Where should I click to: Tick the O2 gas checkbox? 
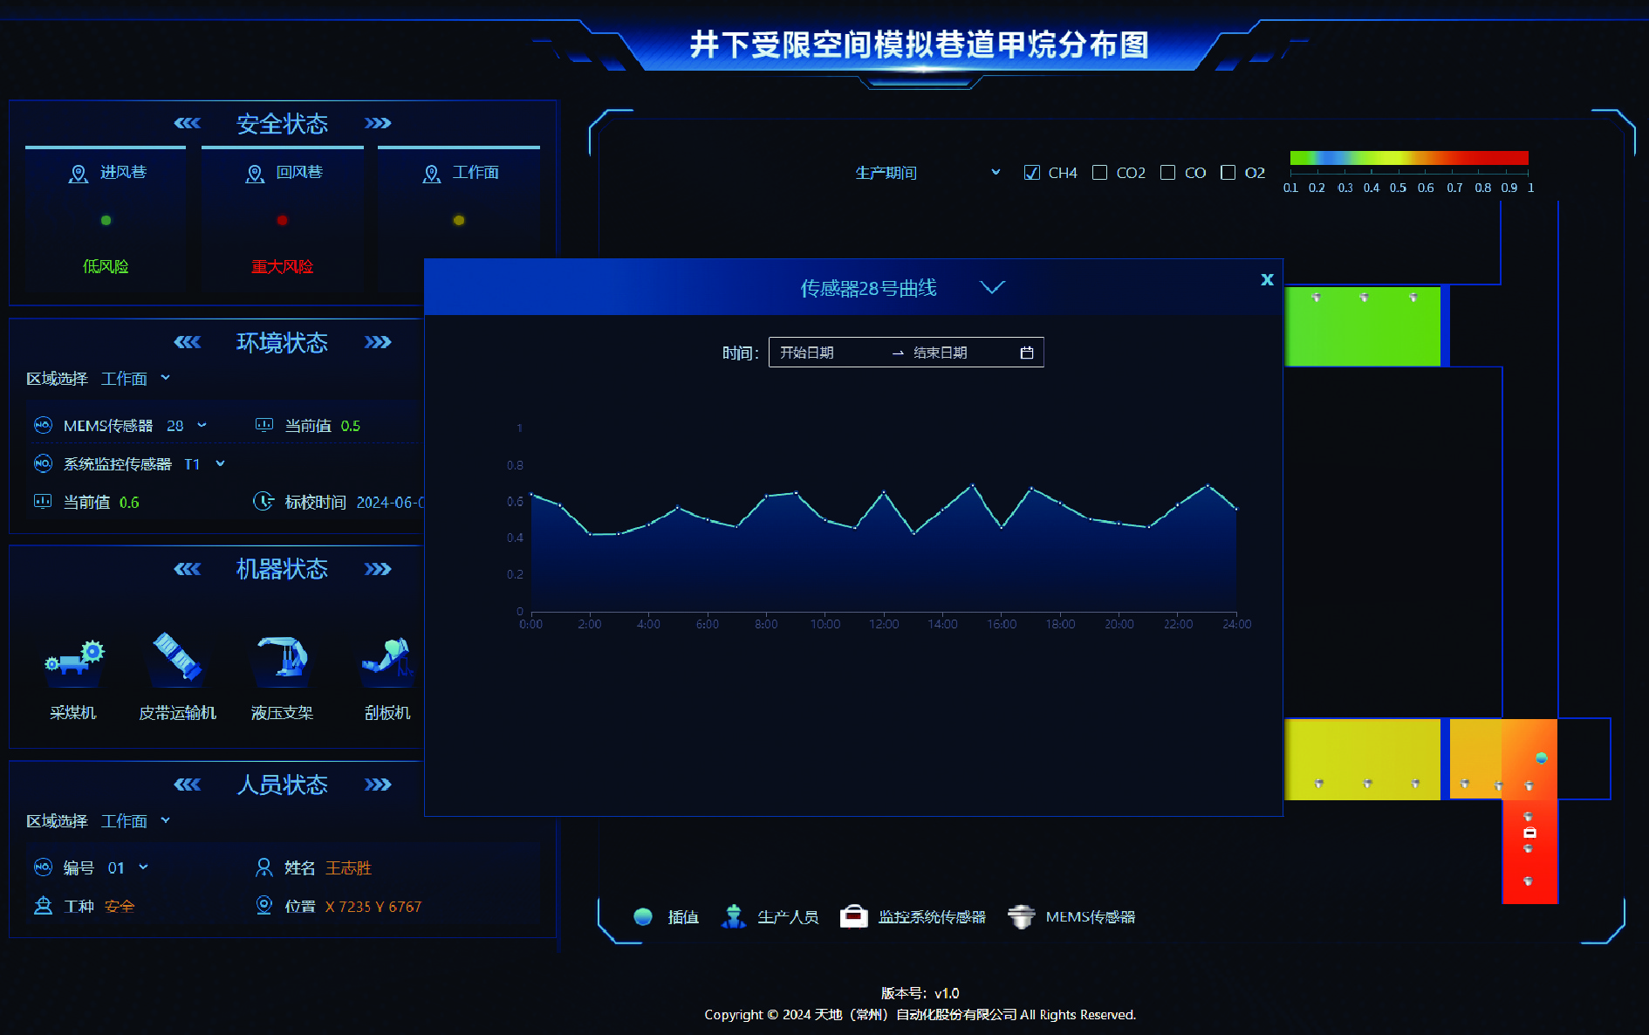pos(1228,173)
